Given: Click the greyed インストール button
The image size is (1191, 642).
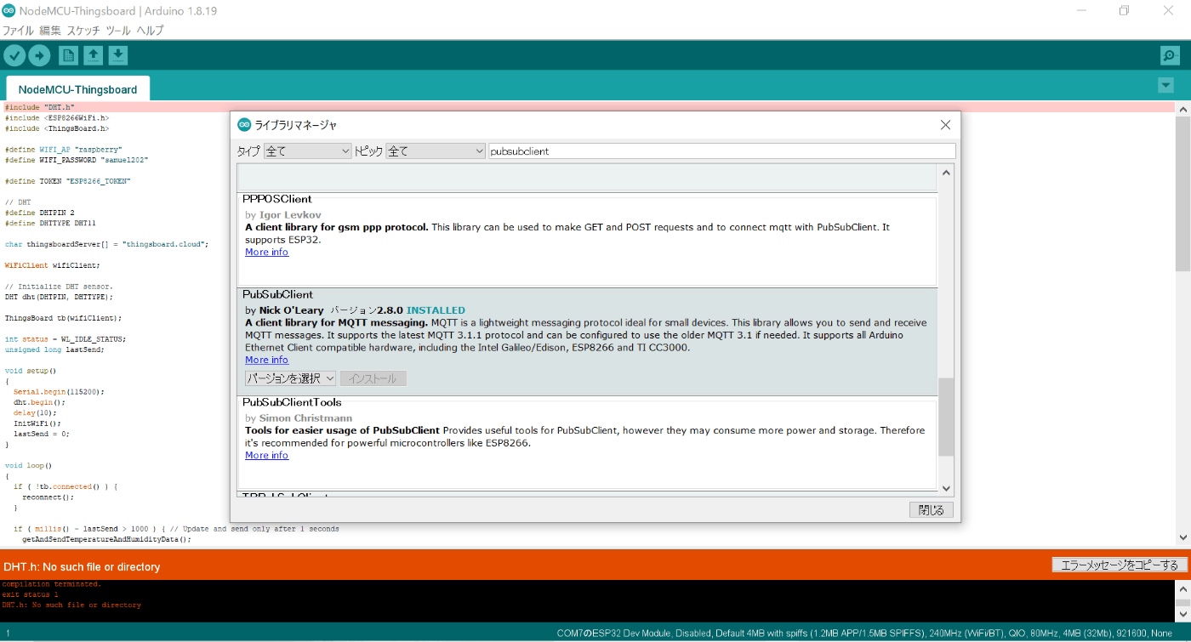Looking at the screenshot, I should coord(373,378).
